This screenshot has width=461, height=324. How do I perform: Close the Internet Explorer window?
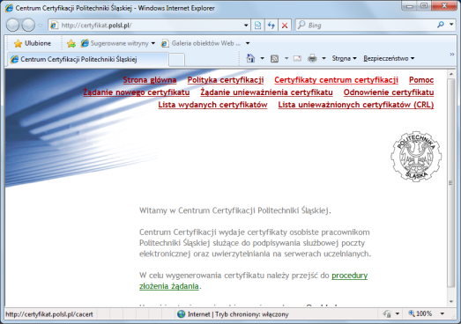point(444,6)
